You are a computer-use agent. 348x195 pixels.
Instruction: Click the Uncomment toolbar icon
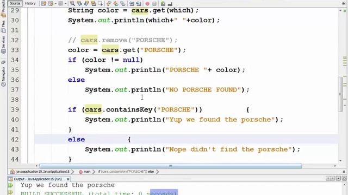pos(170,4)
